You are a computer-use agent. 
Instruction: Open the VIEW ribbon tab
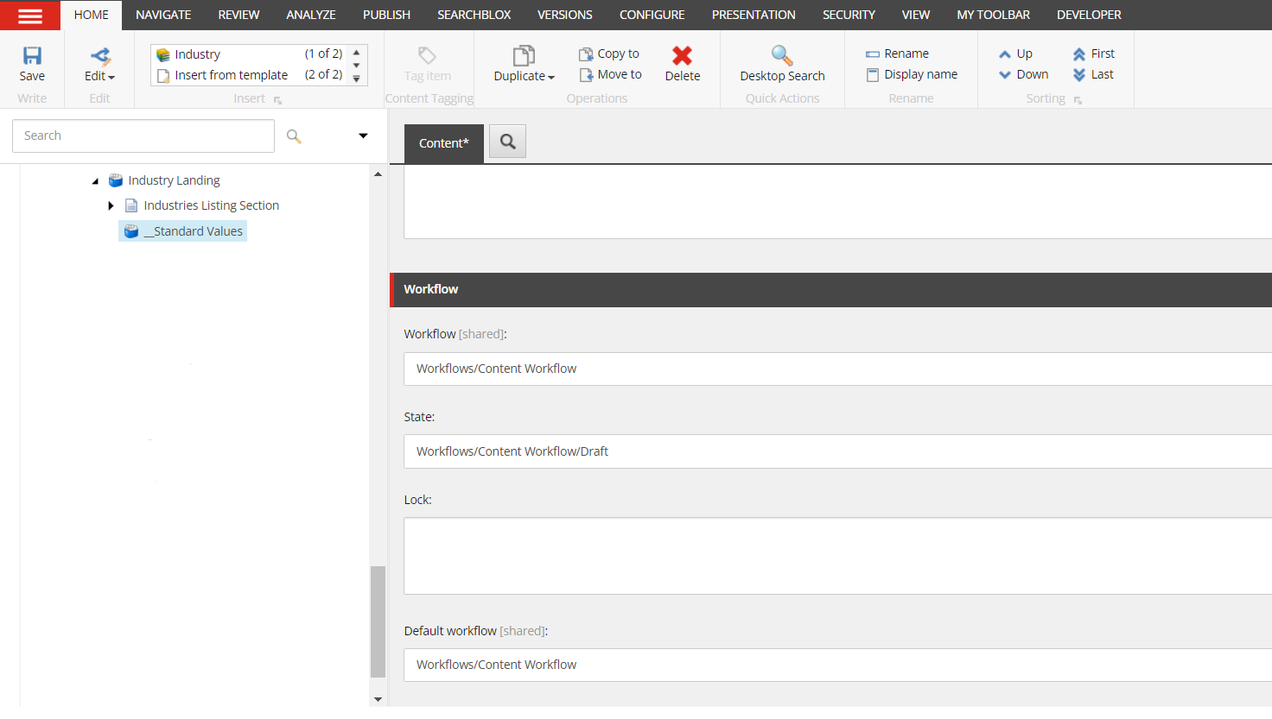pos(916,16)
